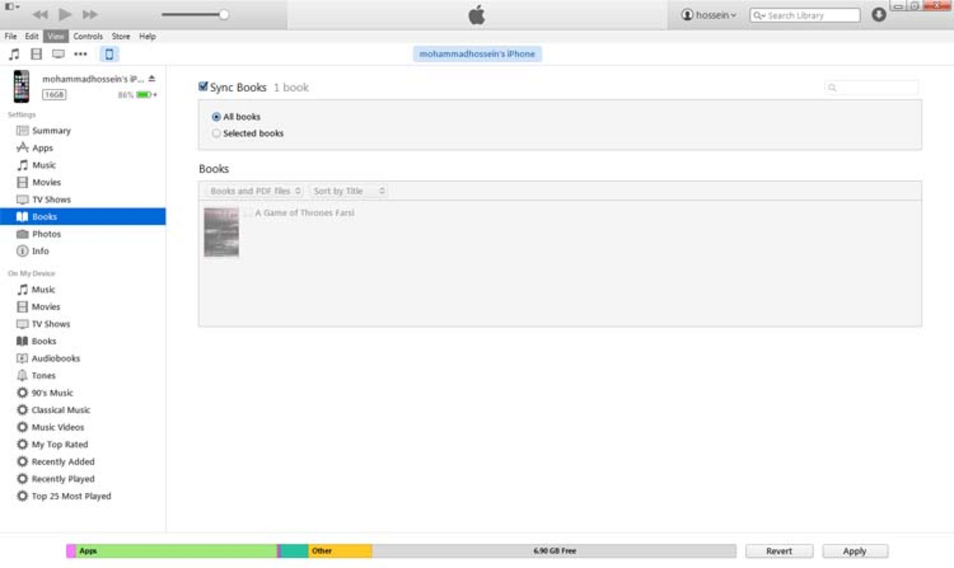Open the 90's Music playlist
954x568 pixels.
coord(83,393)
